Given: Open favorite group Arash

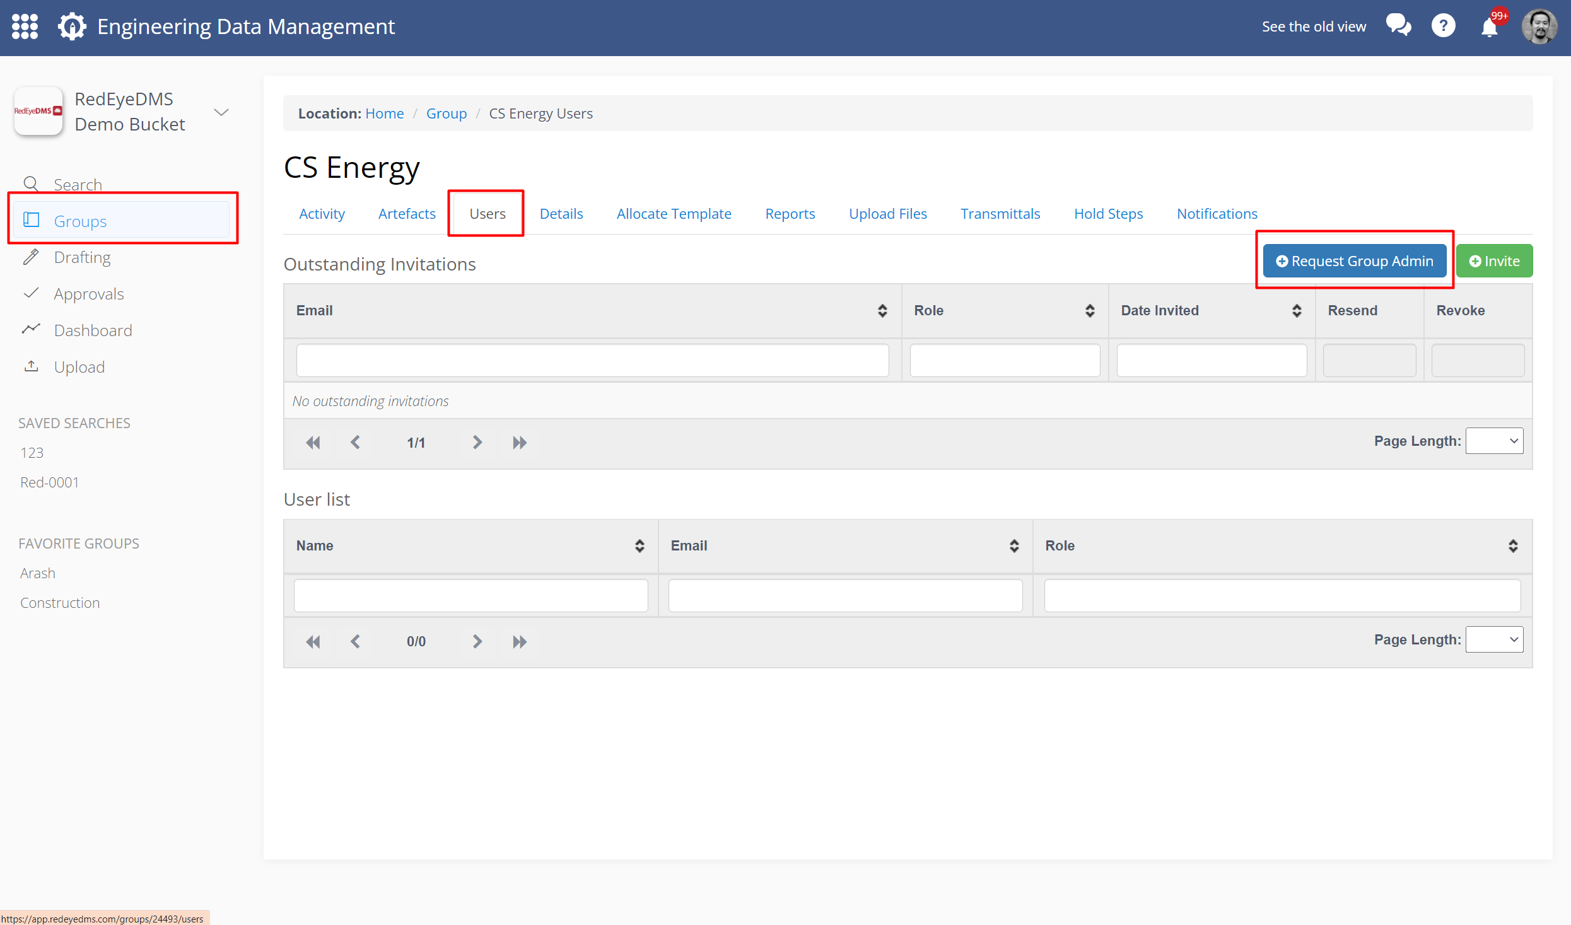Looking at the screenshot, I should coord(37,573).
